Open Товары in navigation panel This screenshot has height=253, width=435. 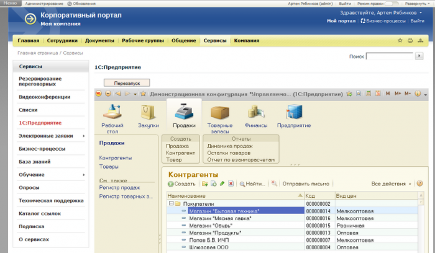[x=109, y=167]
